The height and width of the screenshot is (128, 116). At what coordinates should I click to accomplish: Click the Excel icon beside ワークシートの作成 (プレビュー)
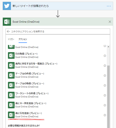[x=11, y=95]
